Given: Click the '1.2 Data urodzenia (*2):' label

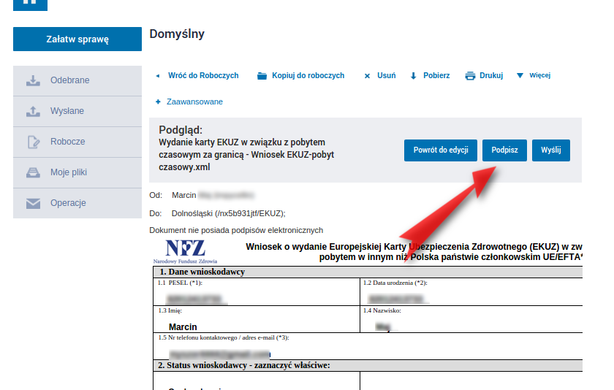Looking at the screenshot, I should 395,283.
